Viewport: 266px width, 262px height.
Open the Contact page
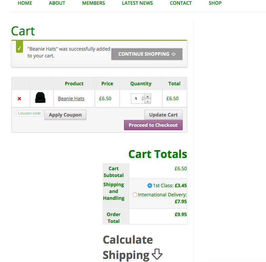181,3
